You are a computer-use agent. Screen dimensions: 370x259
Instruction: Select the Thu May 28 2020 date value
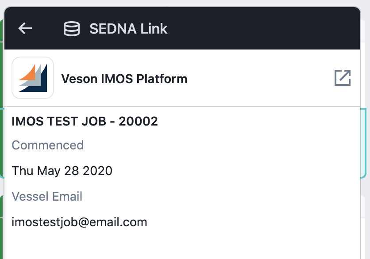(62, 171)
